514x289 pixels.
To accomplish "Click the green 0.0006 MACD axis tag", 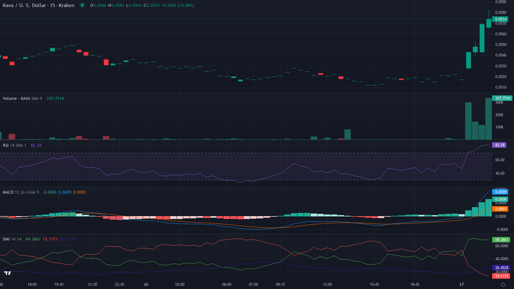I will [501, 200].
